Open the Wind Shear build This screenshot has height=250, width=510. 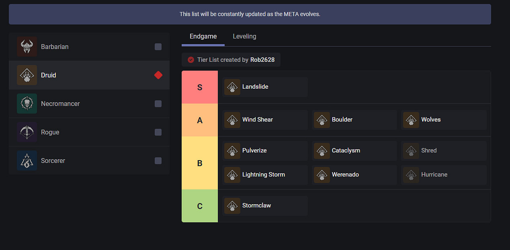click(x=258, y=120)
